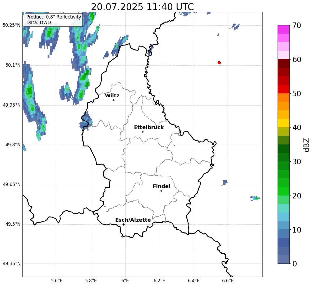Click the bright red band just above 50 dBZ
Image resolution: width=313 pixels, height=286 pixels.
tap(284, 89)
